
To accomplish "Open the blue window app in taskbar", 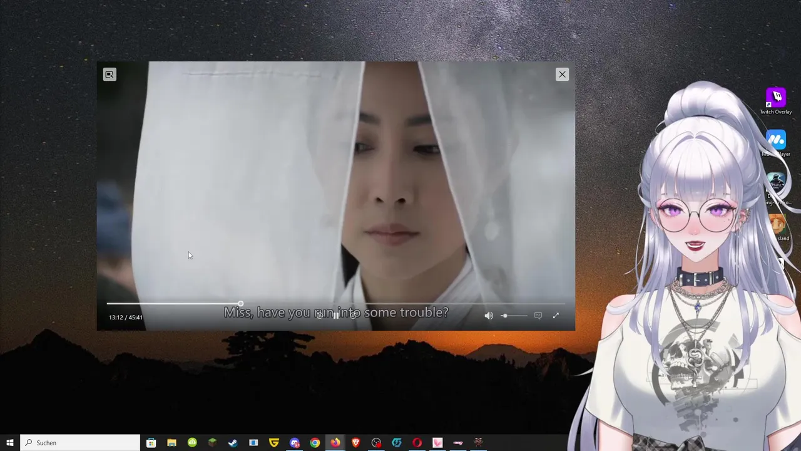I will pos(253,443).
